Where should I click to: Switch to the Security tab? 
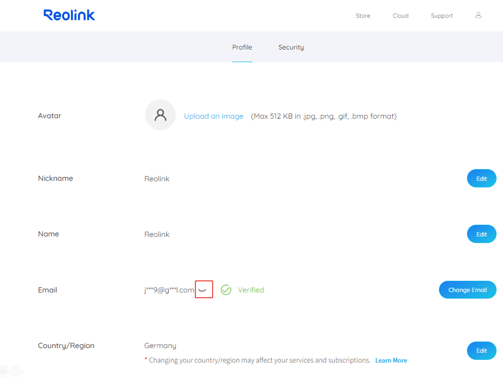point(291,47)
